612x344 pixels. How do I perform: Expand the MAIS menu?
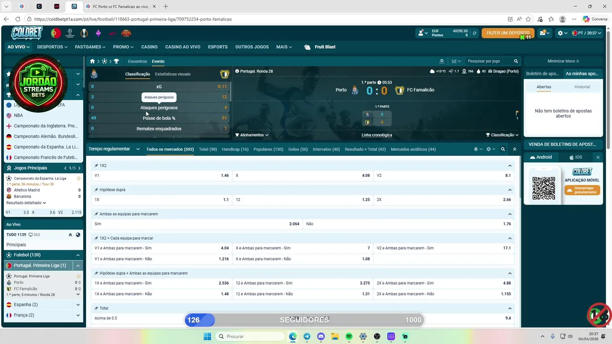coord(284,47)
